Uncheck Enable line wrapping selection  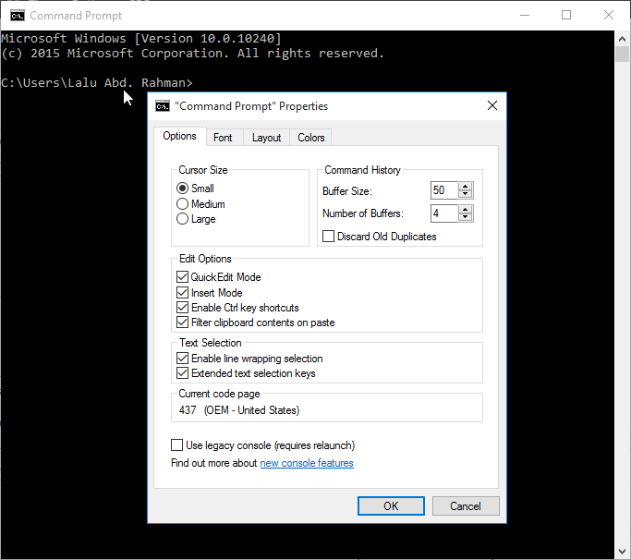182,358
